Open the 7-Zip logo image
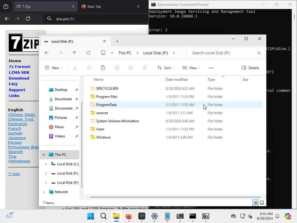This screenshot has width=297, height=223. [23, 43]
